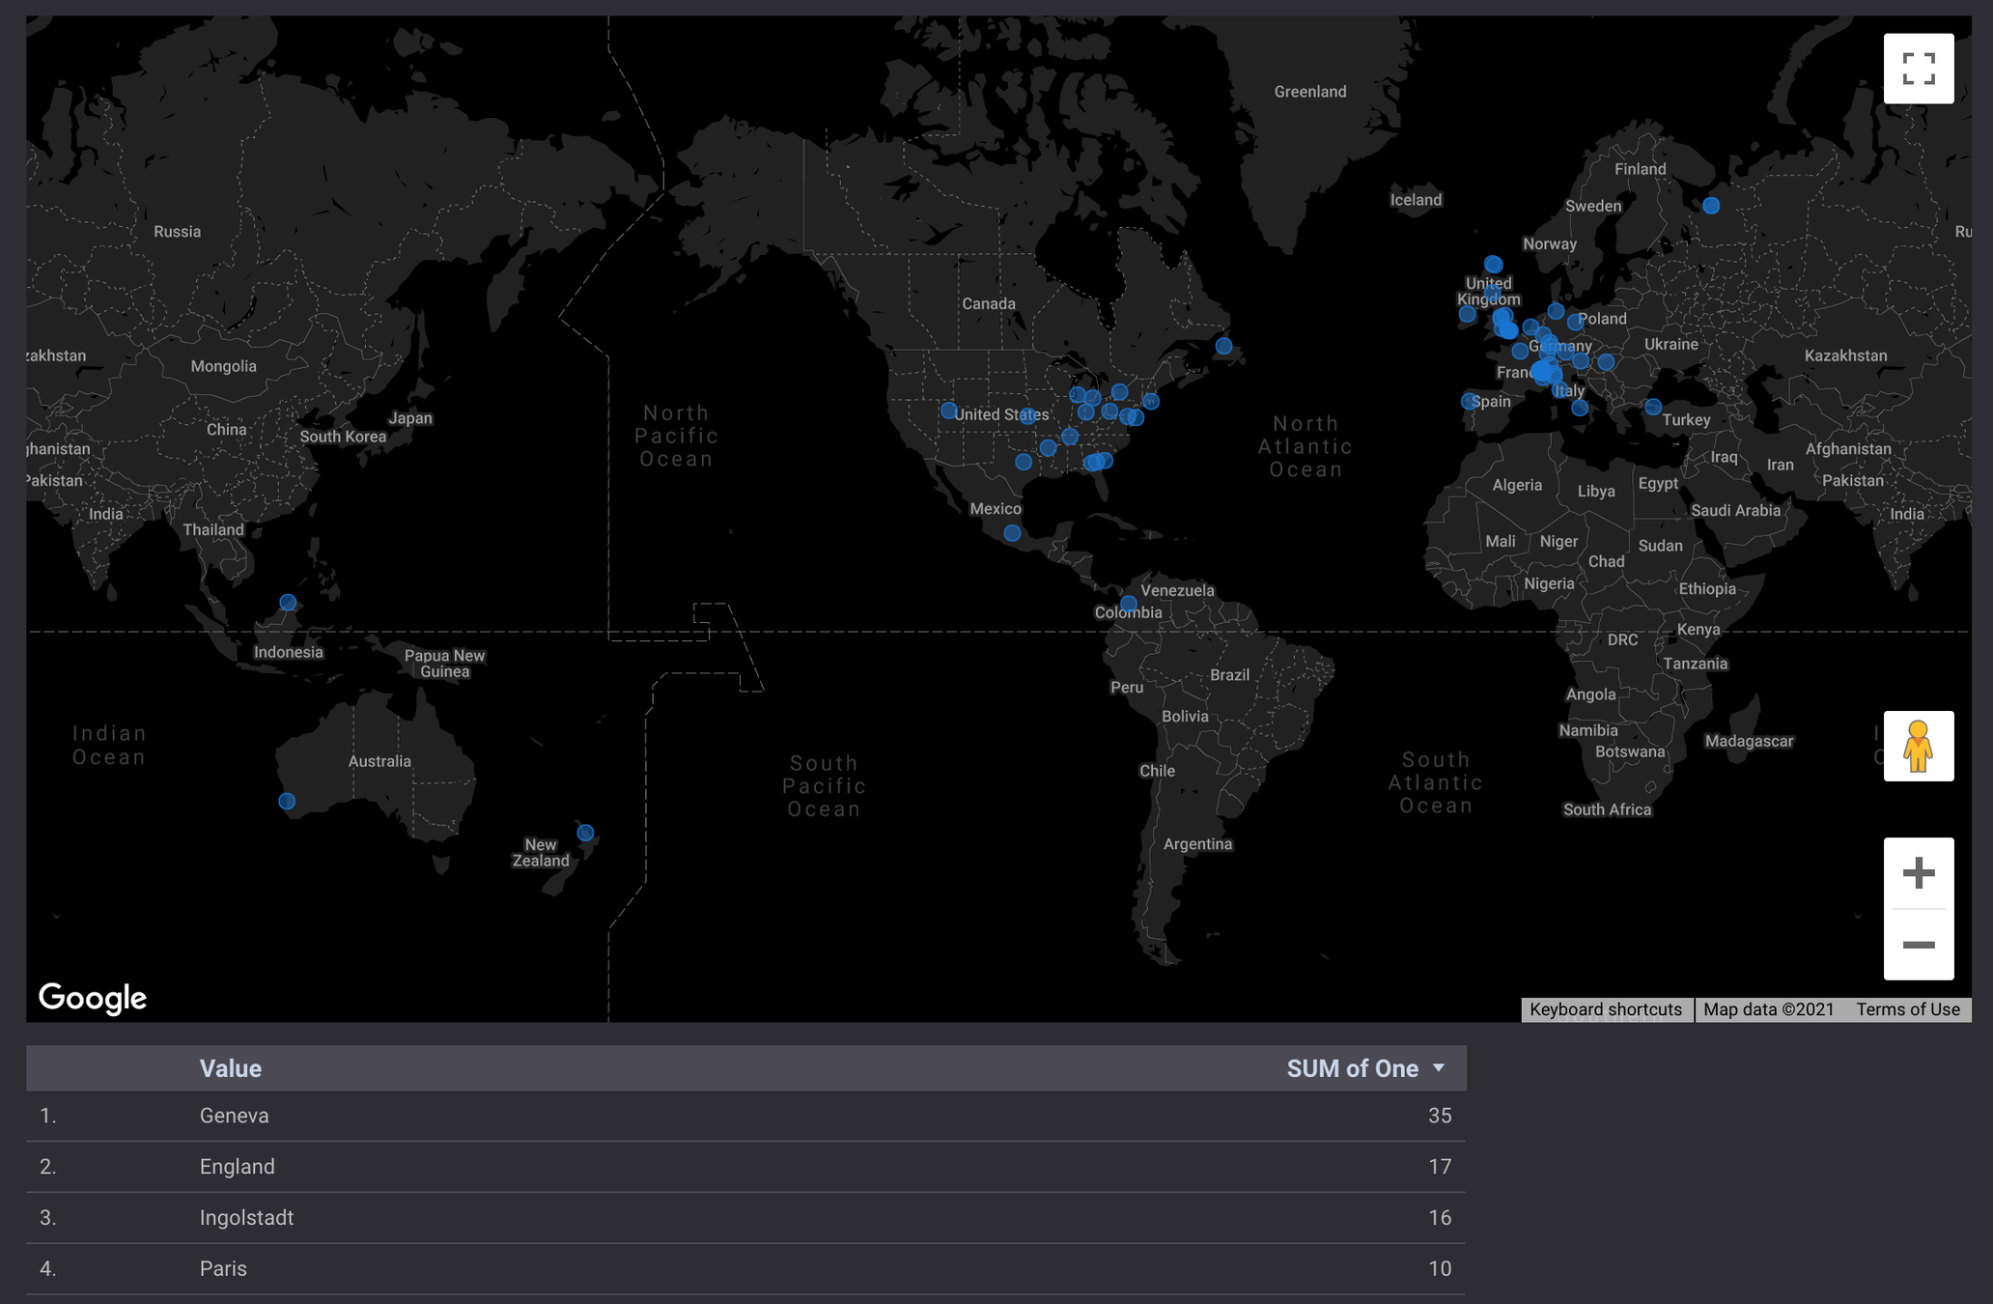
Task: Zoom in on the map
Action: [1918, 873]
